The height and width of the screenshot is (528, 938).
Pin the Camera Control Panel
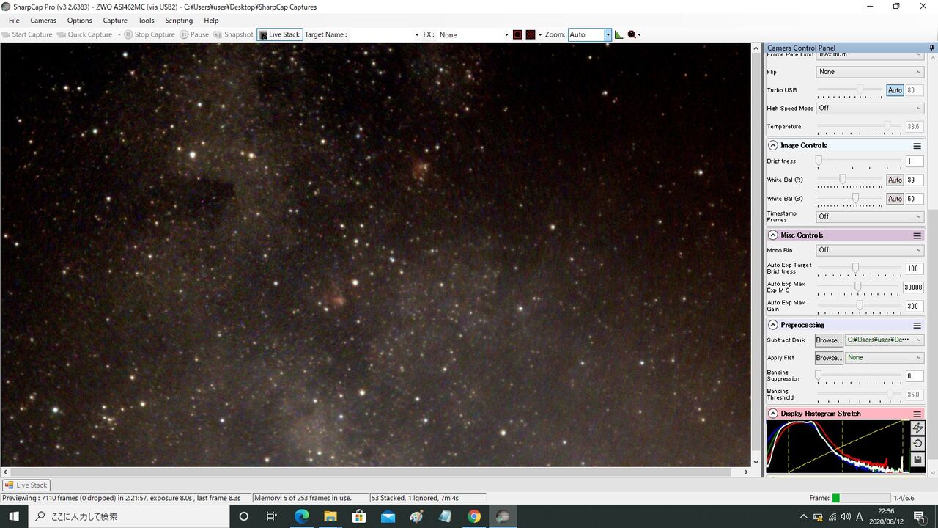931,48
